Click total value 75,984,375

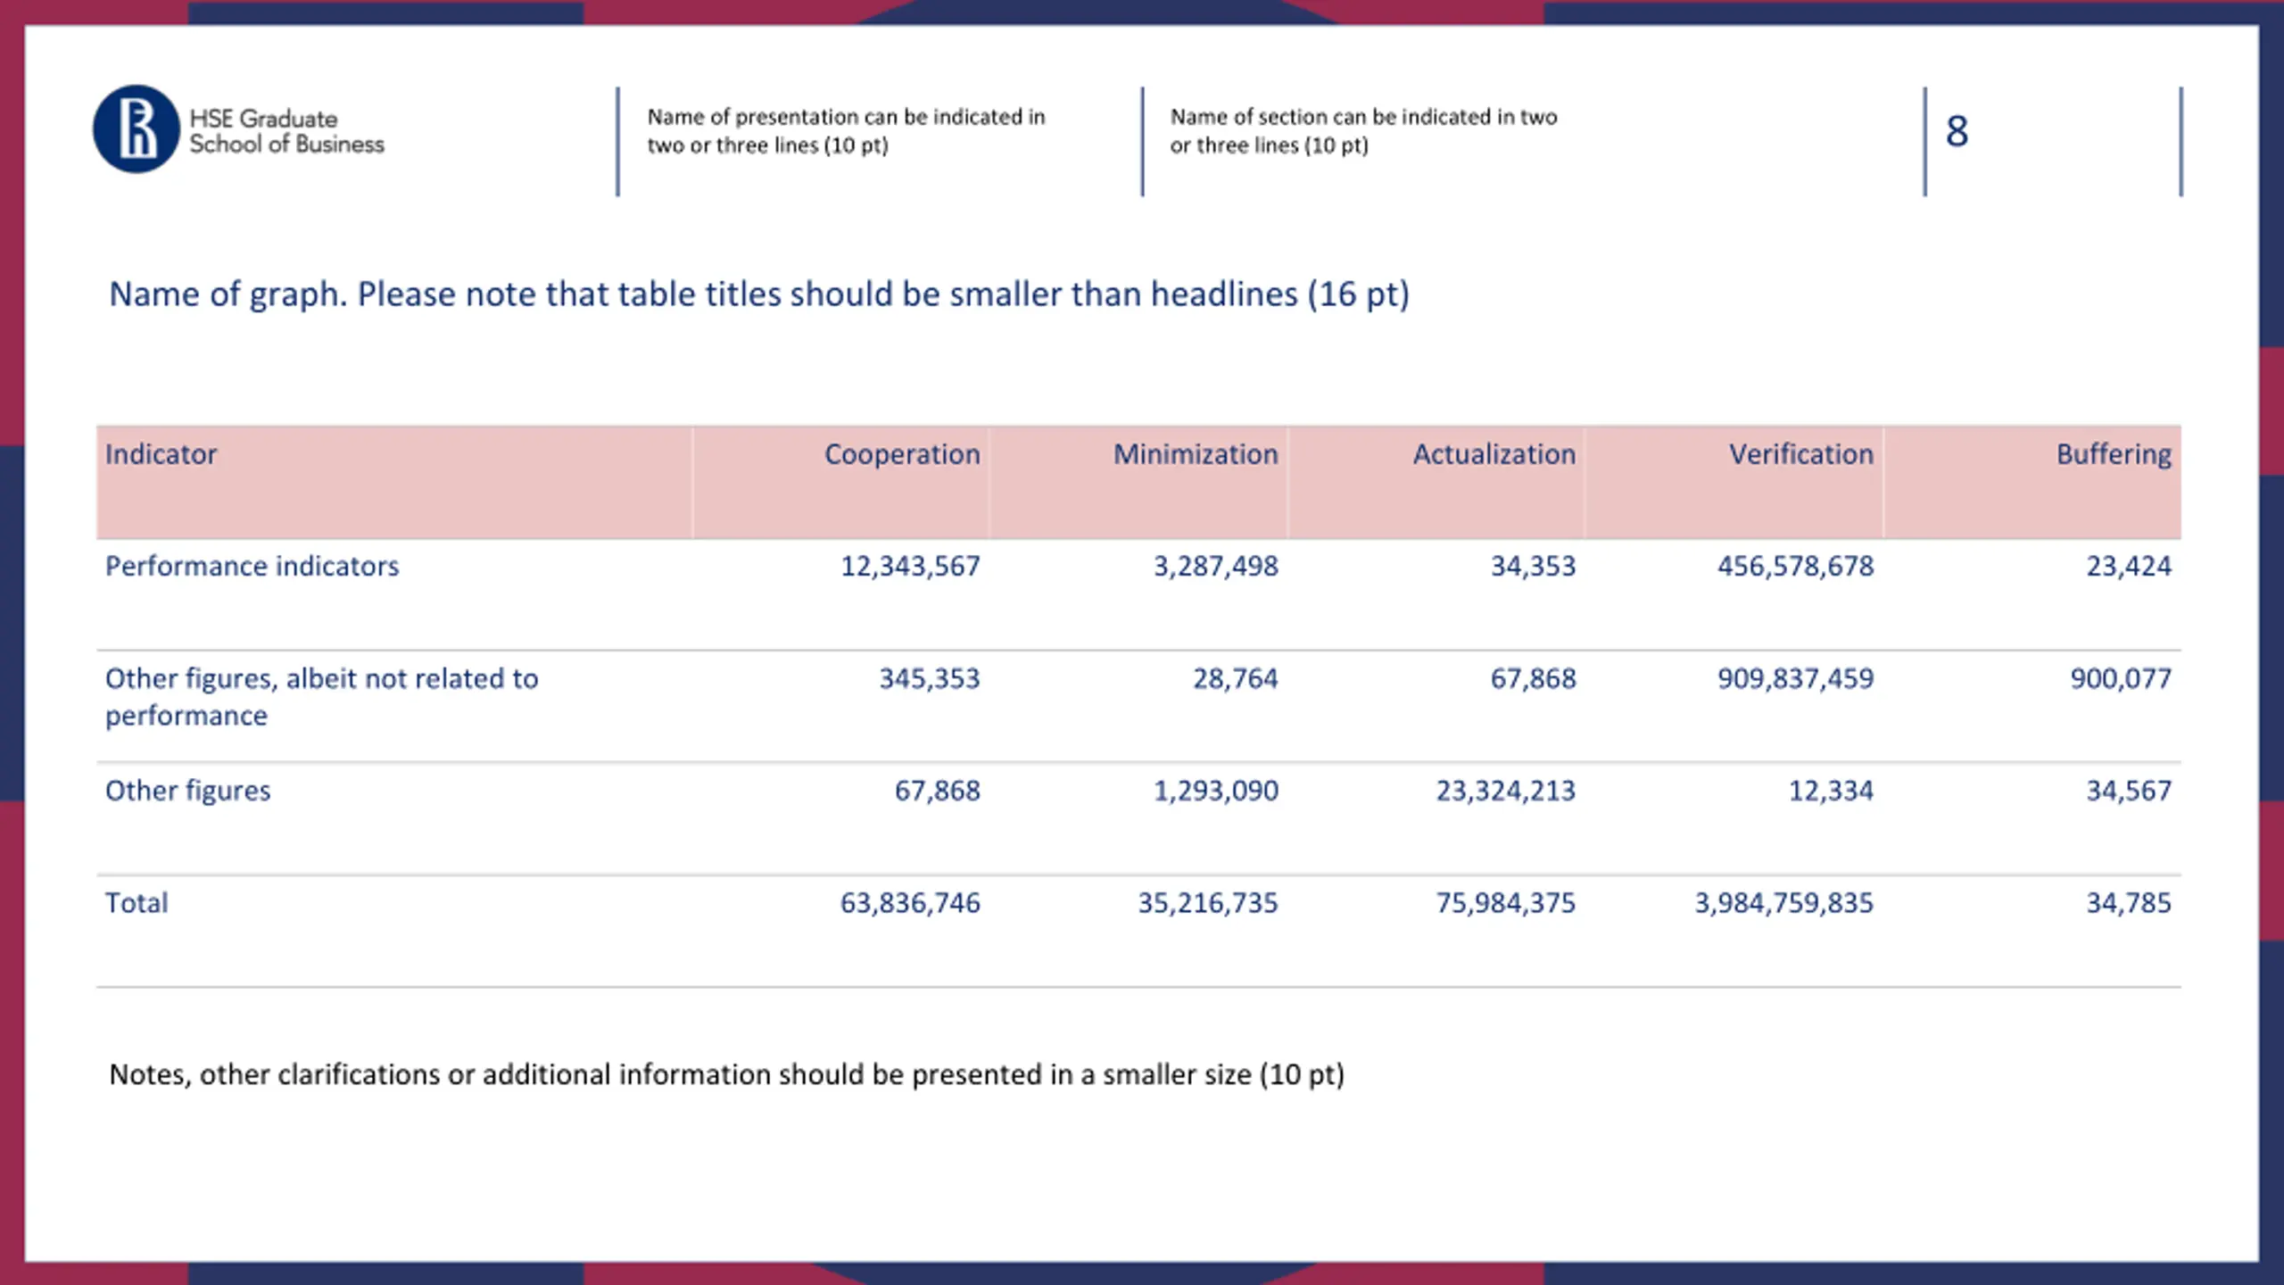click(1505, 904)
